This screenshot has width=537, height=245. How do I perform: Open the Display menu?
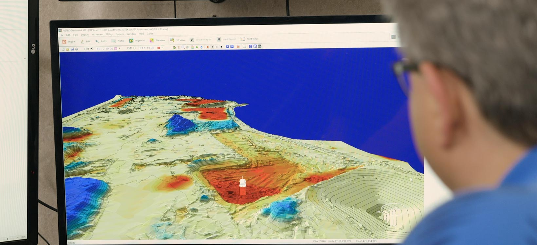(85, 35)
